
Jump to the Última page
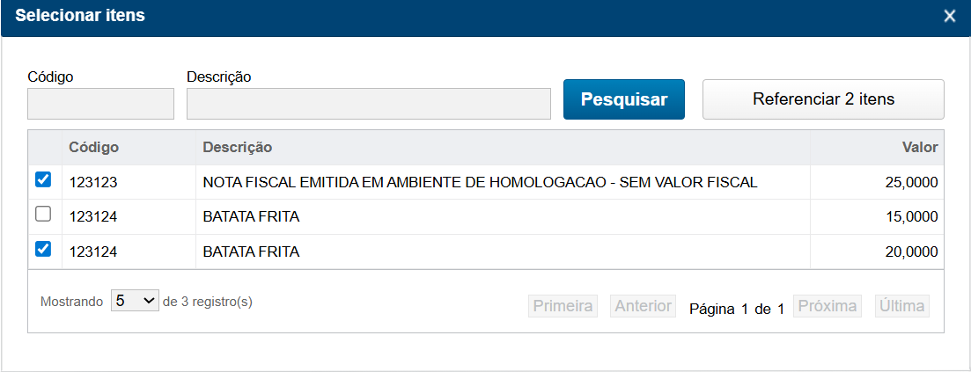click(902, 306)
